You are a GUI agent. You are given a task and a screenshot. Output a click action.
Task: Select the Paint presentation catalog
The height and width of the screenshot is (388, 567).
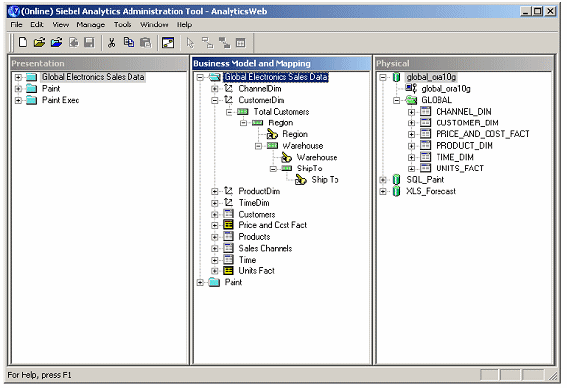click(x=51, y=88)
